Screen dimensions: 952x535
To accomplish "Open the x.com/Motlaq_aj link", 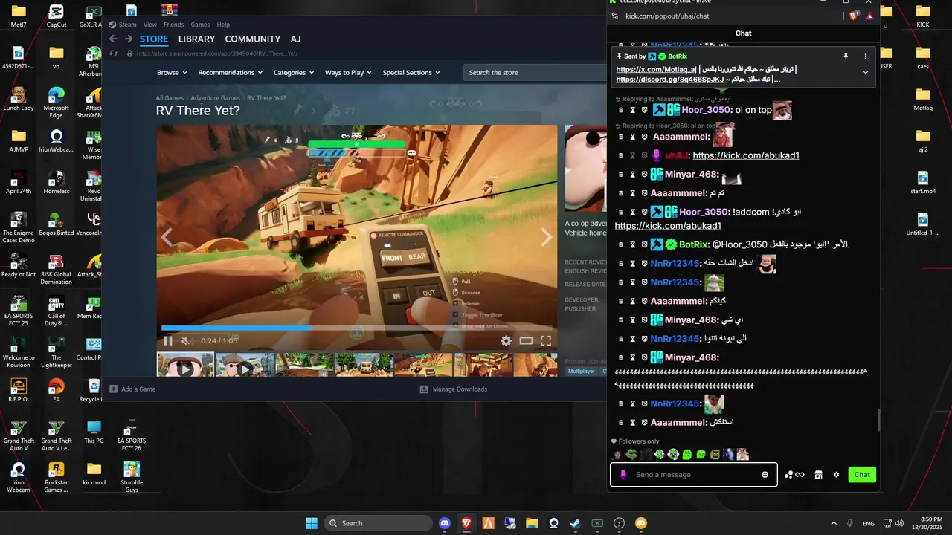I will [x=656, y=70].
